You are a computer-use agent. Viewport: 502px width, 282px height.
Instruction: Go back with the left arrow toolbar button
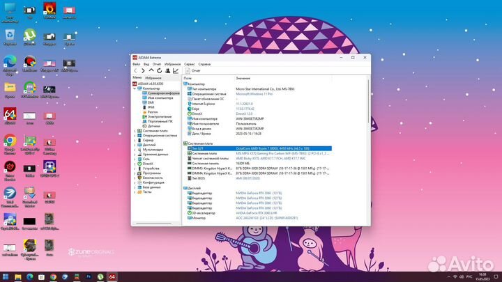135,70
